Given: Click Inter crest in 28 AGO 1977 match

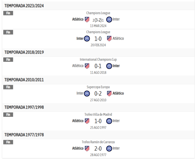Looking at the screenshot, I should click(109, 148).
